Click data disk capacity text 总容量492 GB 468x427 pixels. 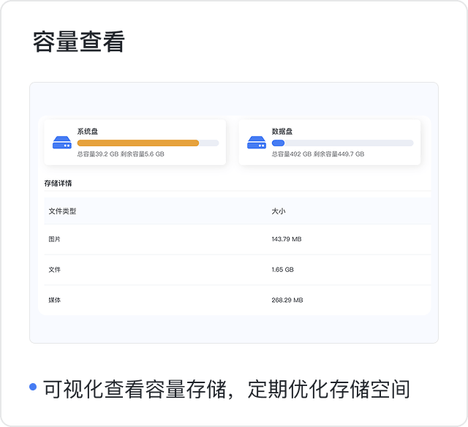[x=292, y=154]
